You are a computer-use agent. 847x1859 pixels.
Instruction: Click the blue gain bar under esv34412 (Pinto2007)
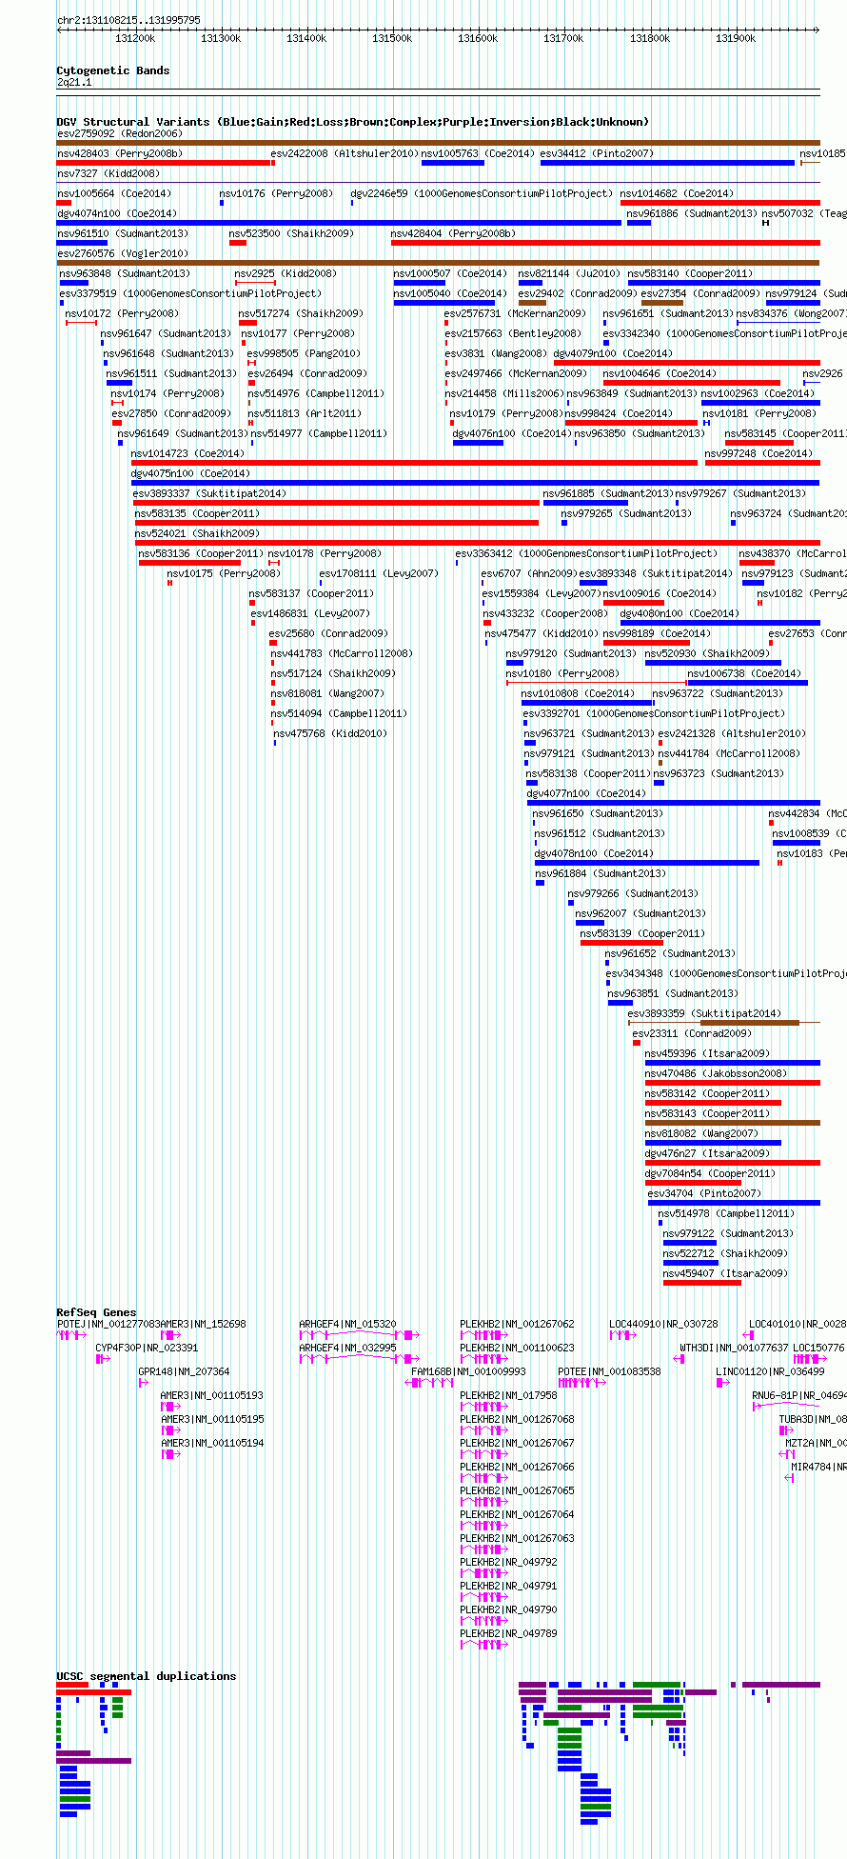(x=667, y=163)
